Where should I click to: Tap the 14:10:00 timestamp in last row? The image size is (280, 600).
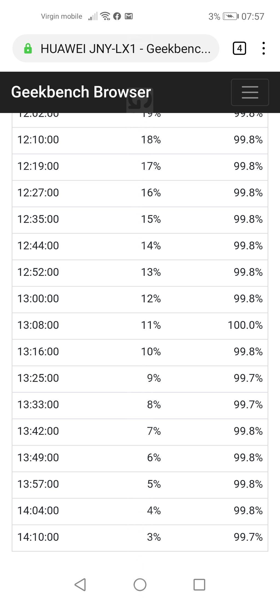click(x=38, y=537)
